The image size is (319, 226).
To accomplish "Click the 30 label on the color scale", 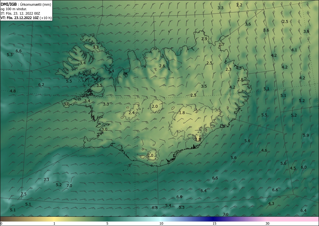I will coord(268,224).
